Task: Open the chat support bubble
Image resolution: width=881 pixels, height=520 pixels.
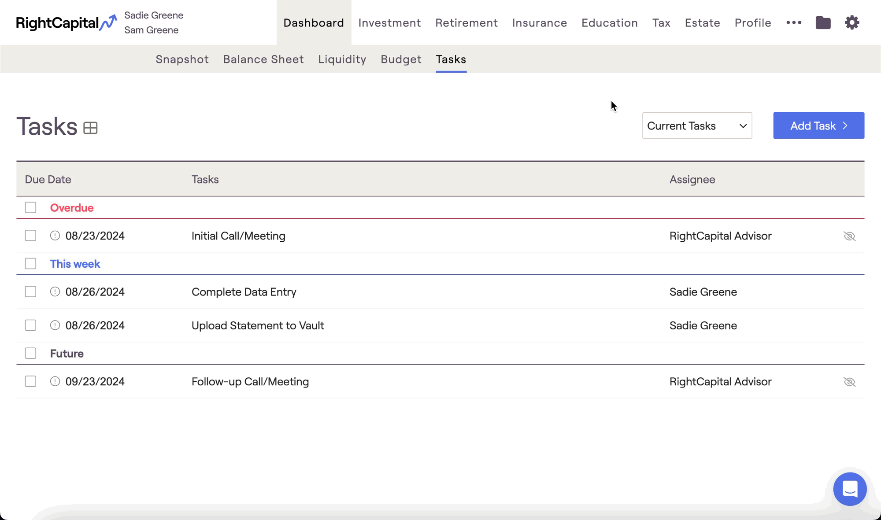Action: pyautogui.click(x=850, y=489)
